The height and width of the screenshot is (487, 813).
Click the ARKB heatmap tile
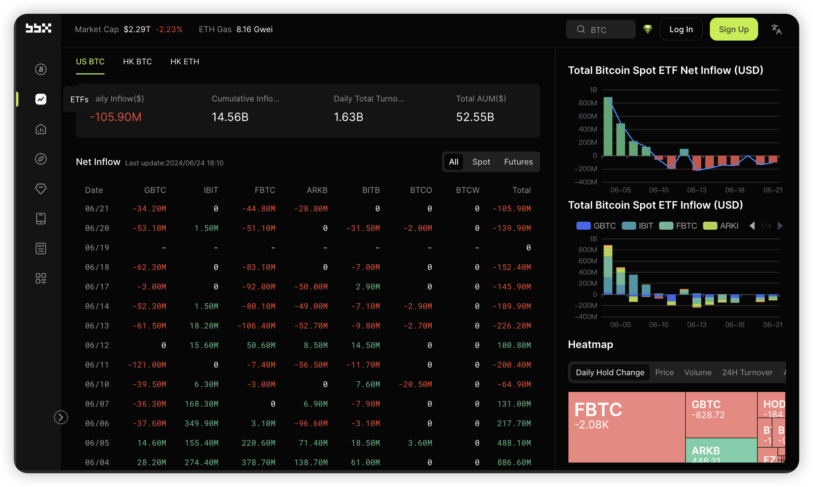tap(721, 451)
